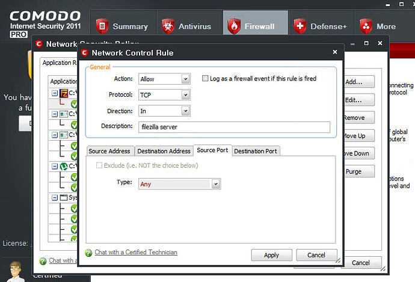Collapse the System tree node

[55, 198]
